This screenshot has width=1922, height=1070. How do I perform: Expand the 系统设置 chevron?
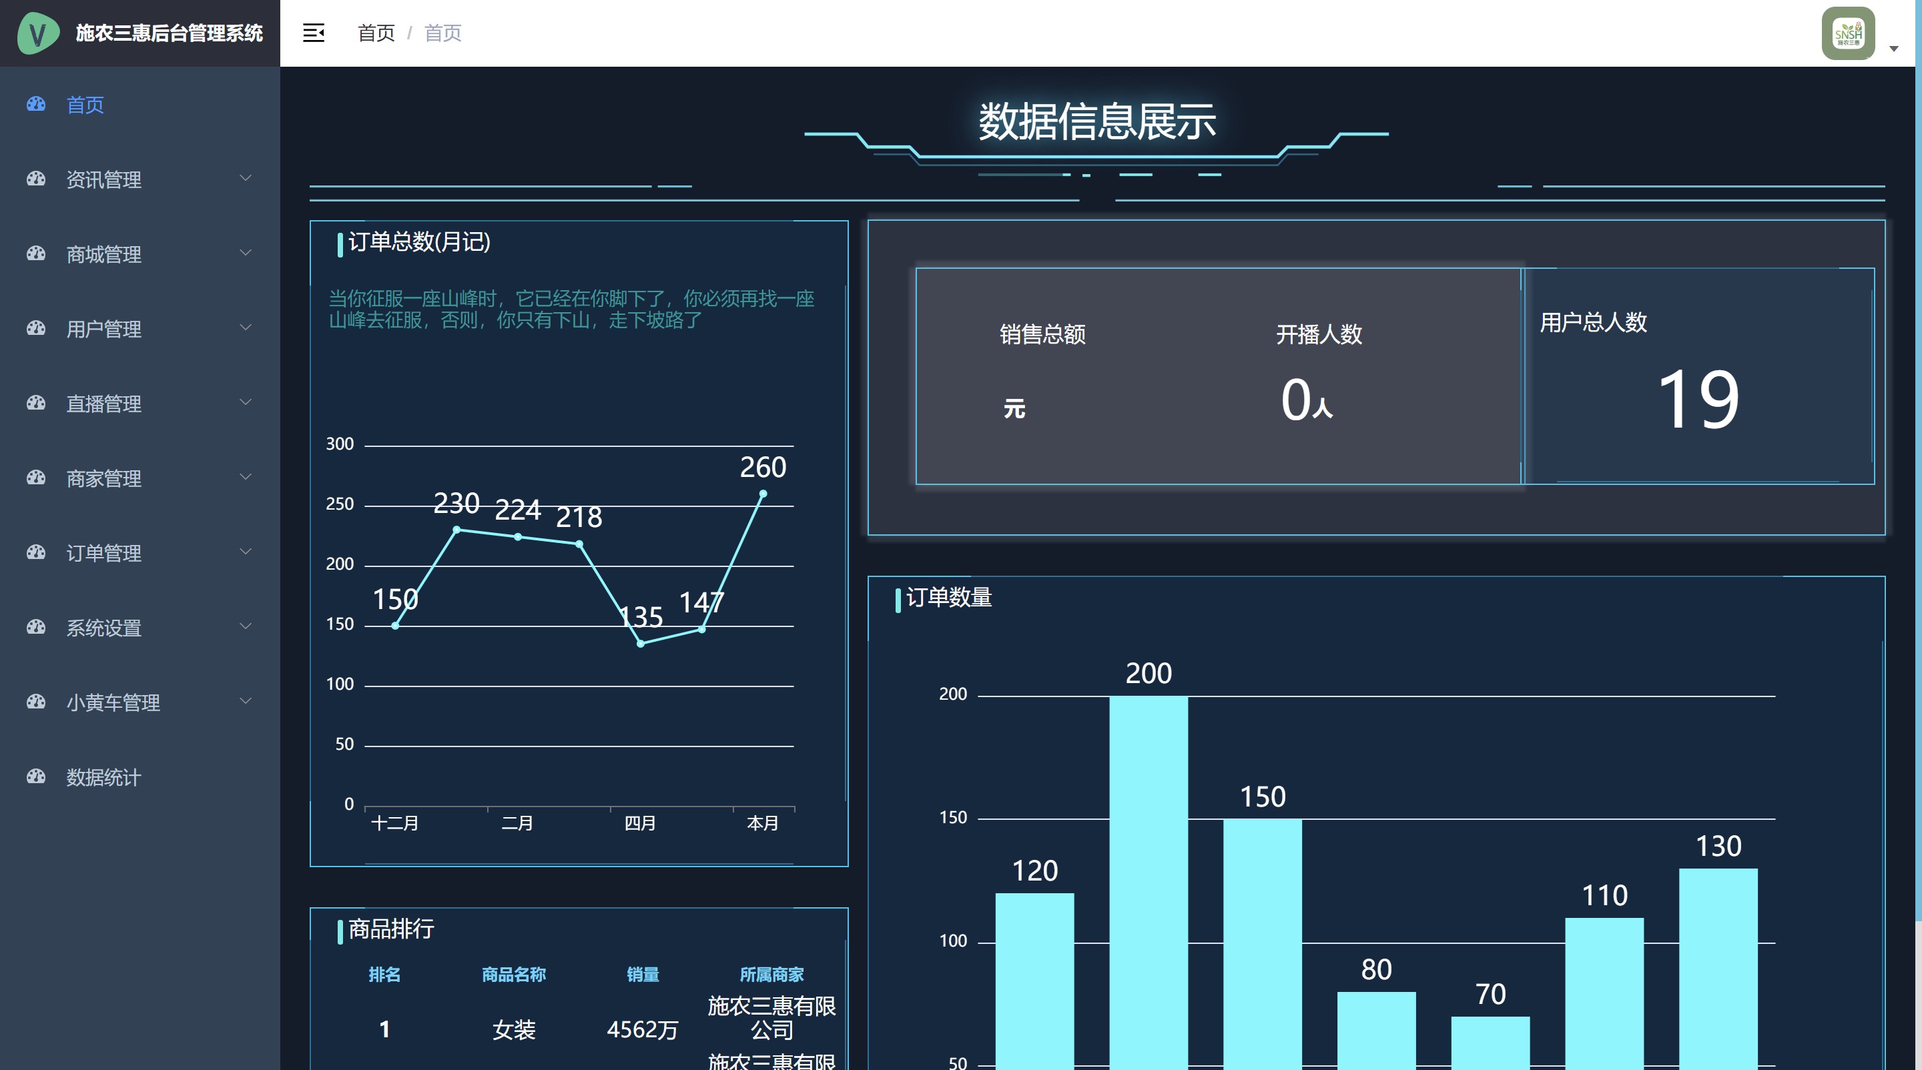pos(245,626)
